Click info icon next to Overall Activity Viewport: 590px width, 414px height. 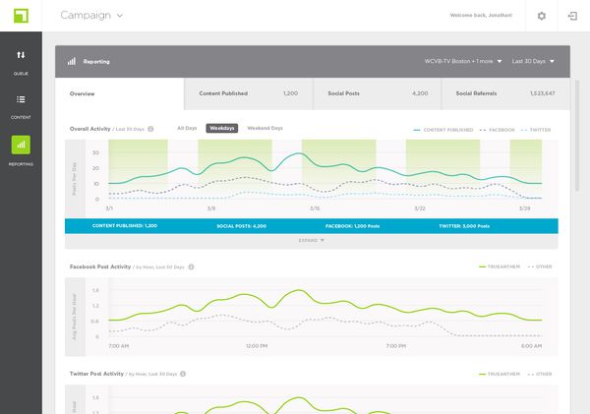150,129
